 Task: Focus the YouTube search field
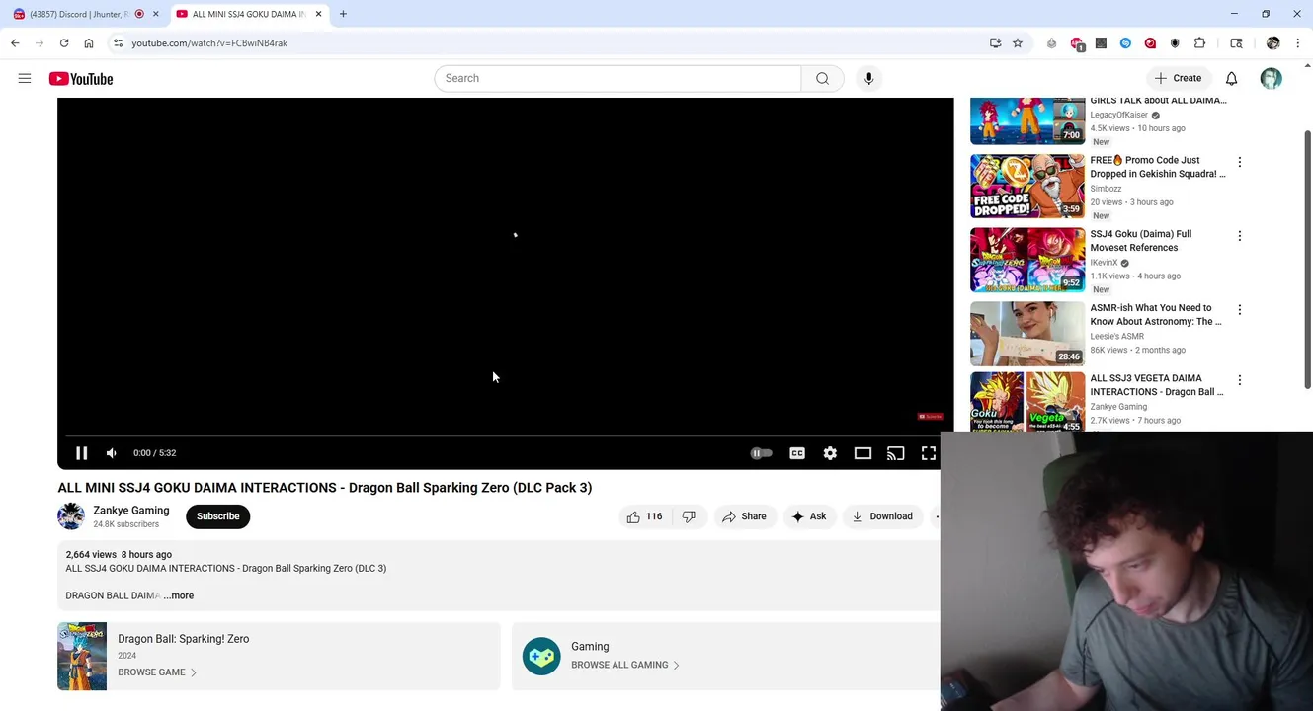617,78
